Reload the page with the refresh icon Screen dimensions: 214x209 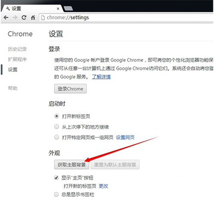click(24, 18)
